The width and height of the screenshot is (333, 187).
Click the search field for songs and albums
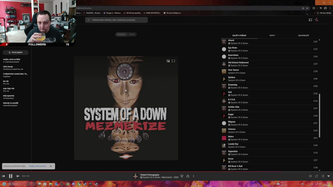point(116,20)
